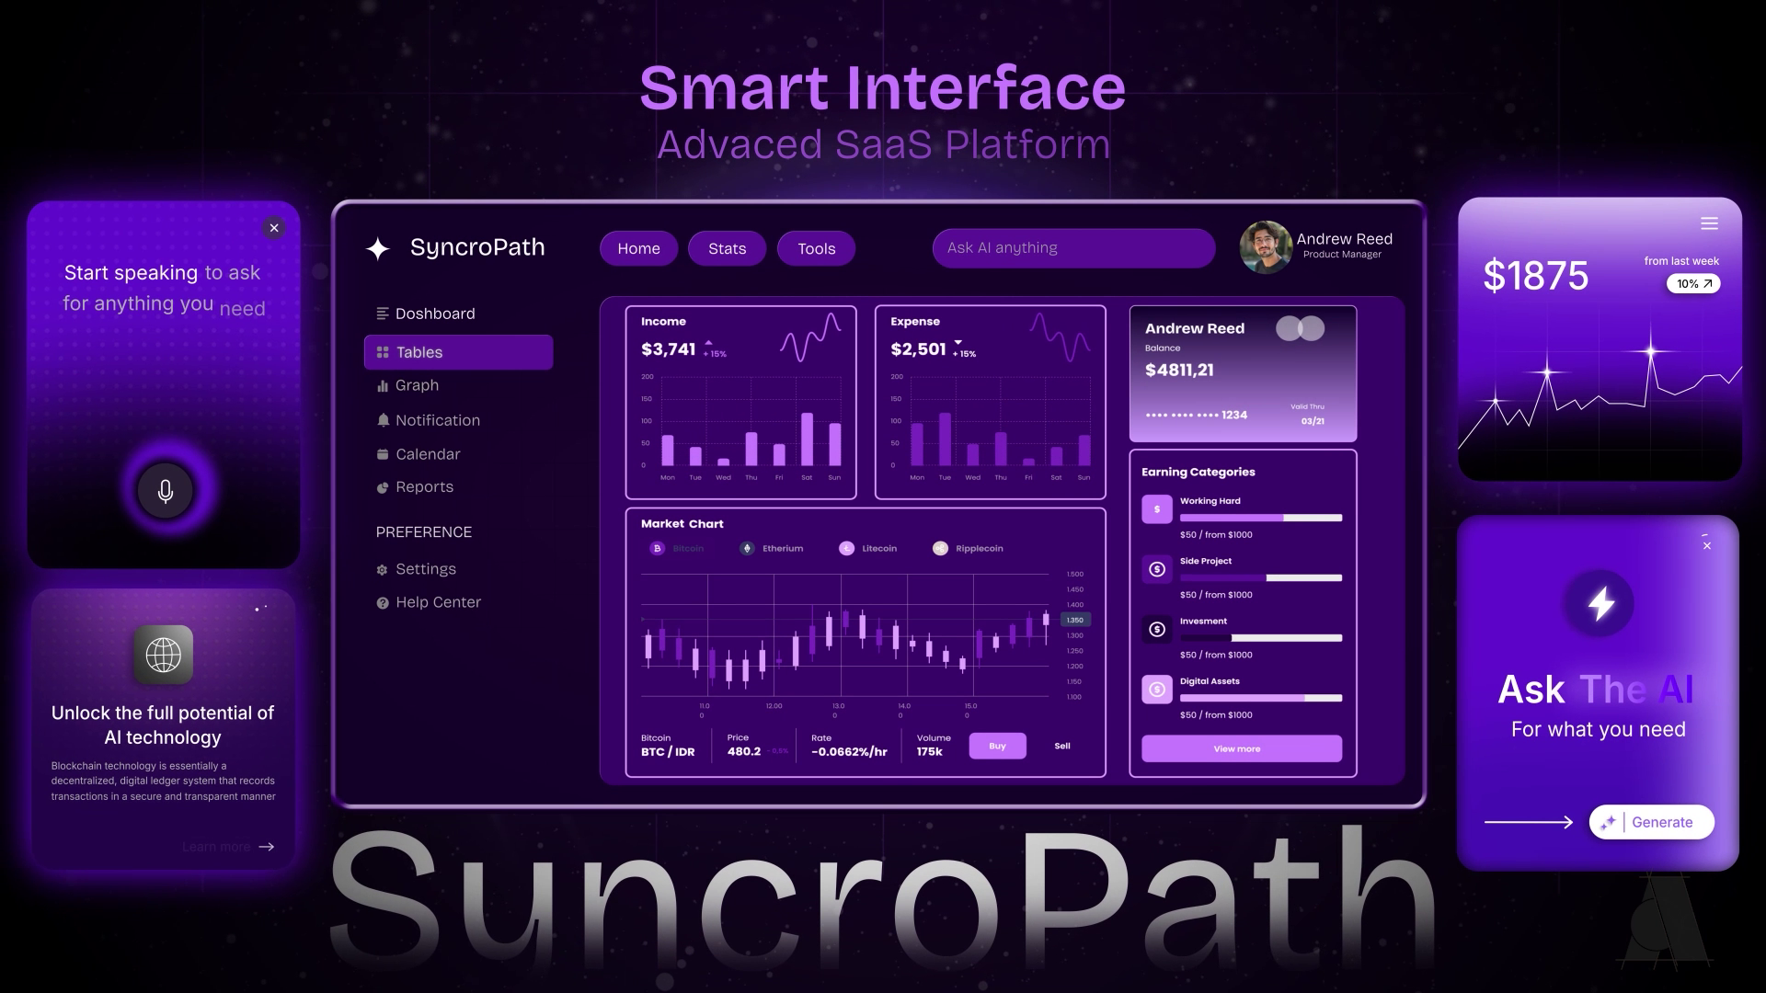Click the Income amount $3,741

coord(669,349)
